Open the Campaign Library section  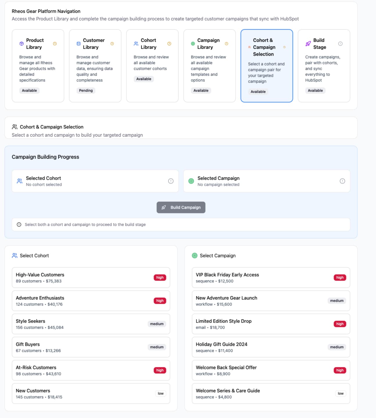coord(209,66)
